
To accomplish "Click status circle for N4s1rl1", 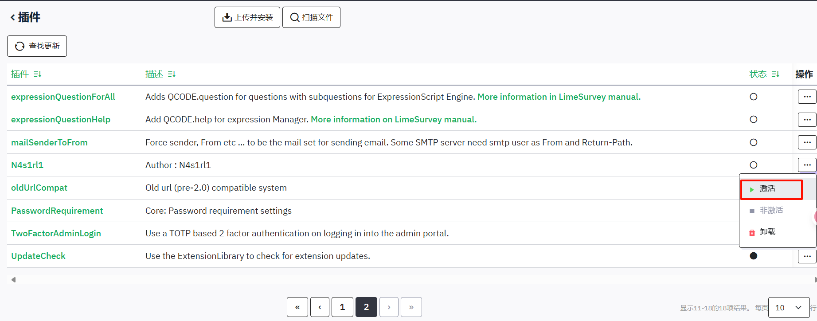I will click(754, 165).
